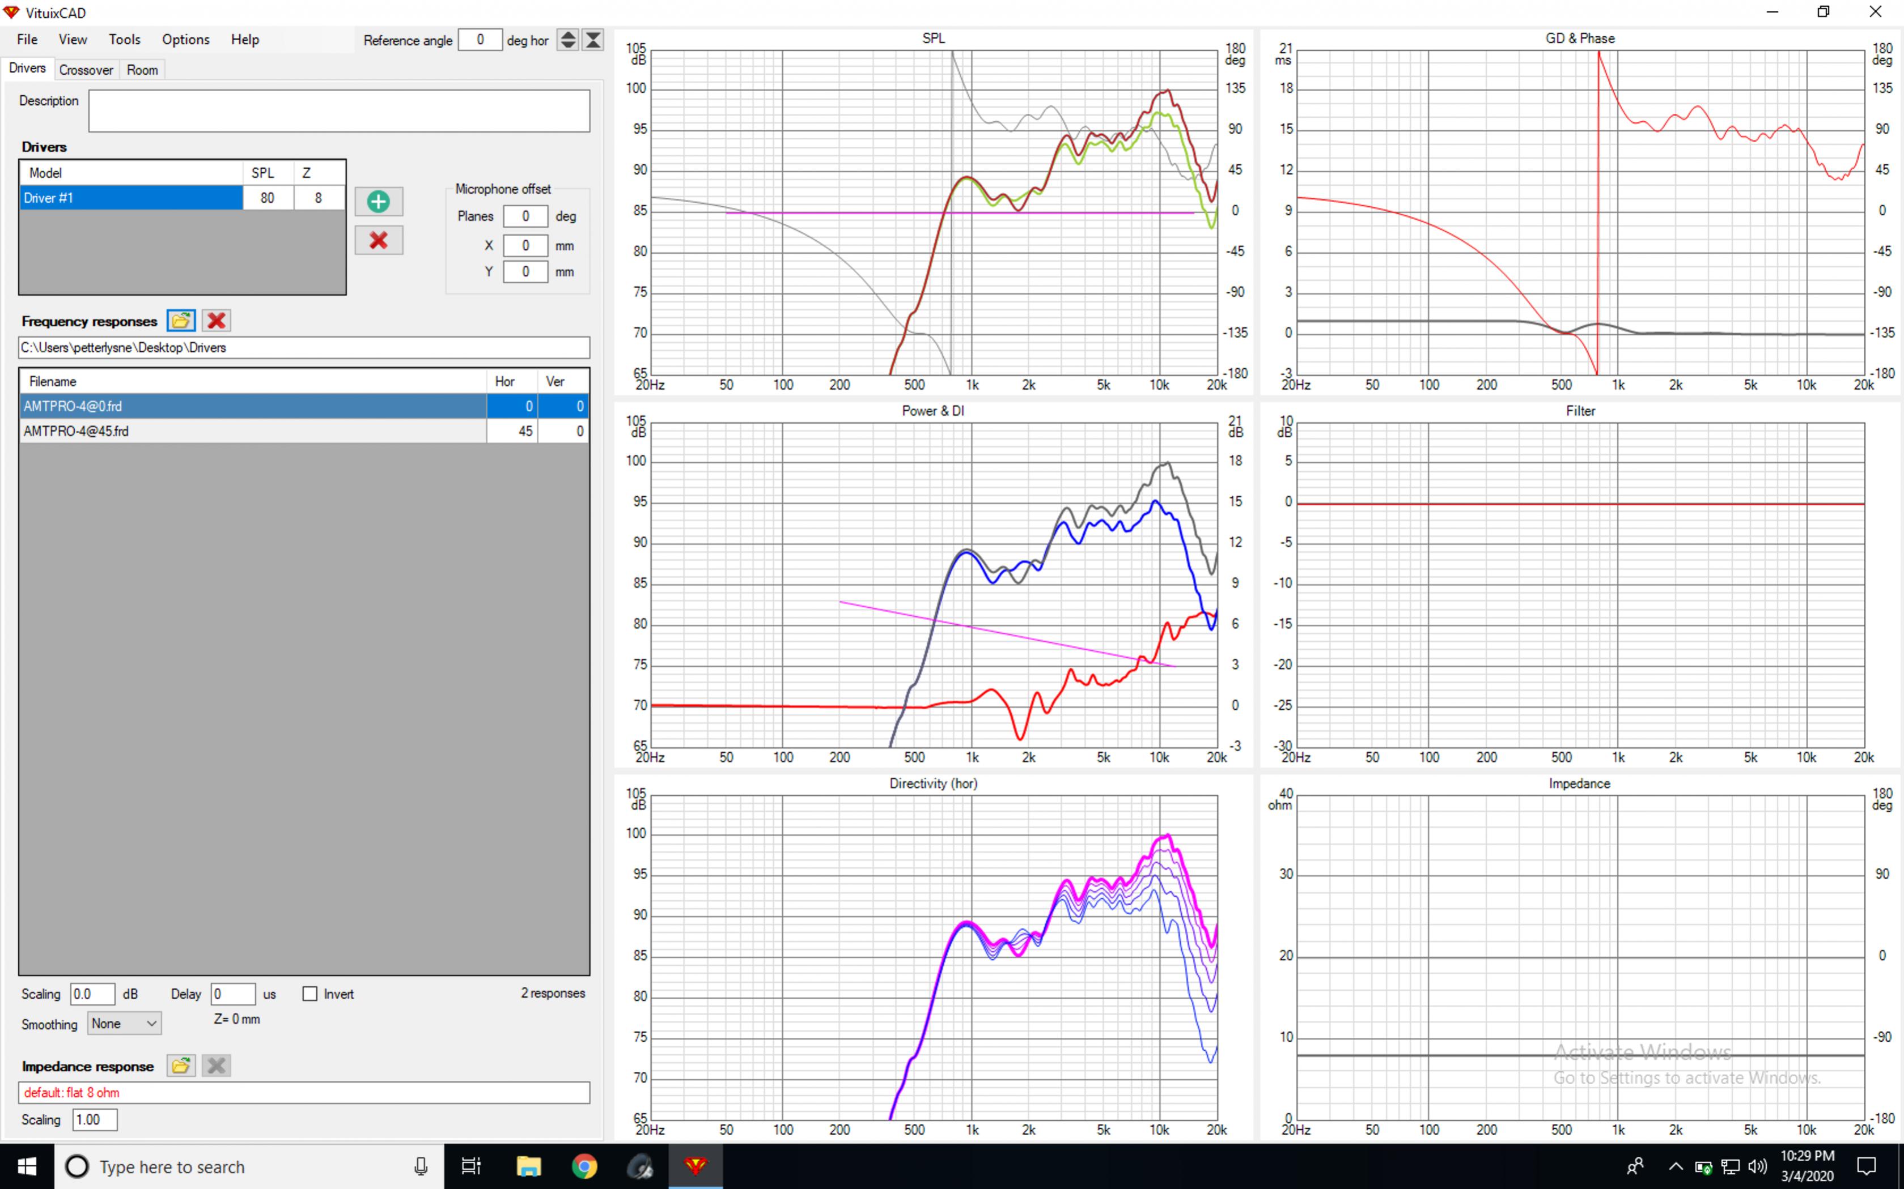Open People icon in system tray
Screen dimensions: 1904x1189
[1636, 1166]
